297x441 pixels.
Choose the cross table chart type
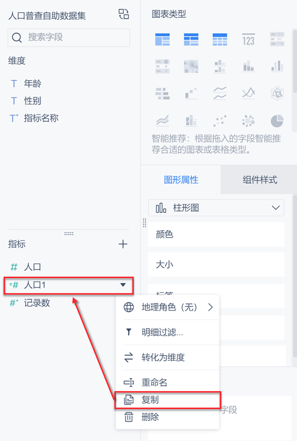click(x=191, y=39)
